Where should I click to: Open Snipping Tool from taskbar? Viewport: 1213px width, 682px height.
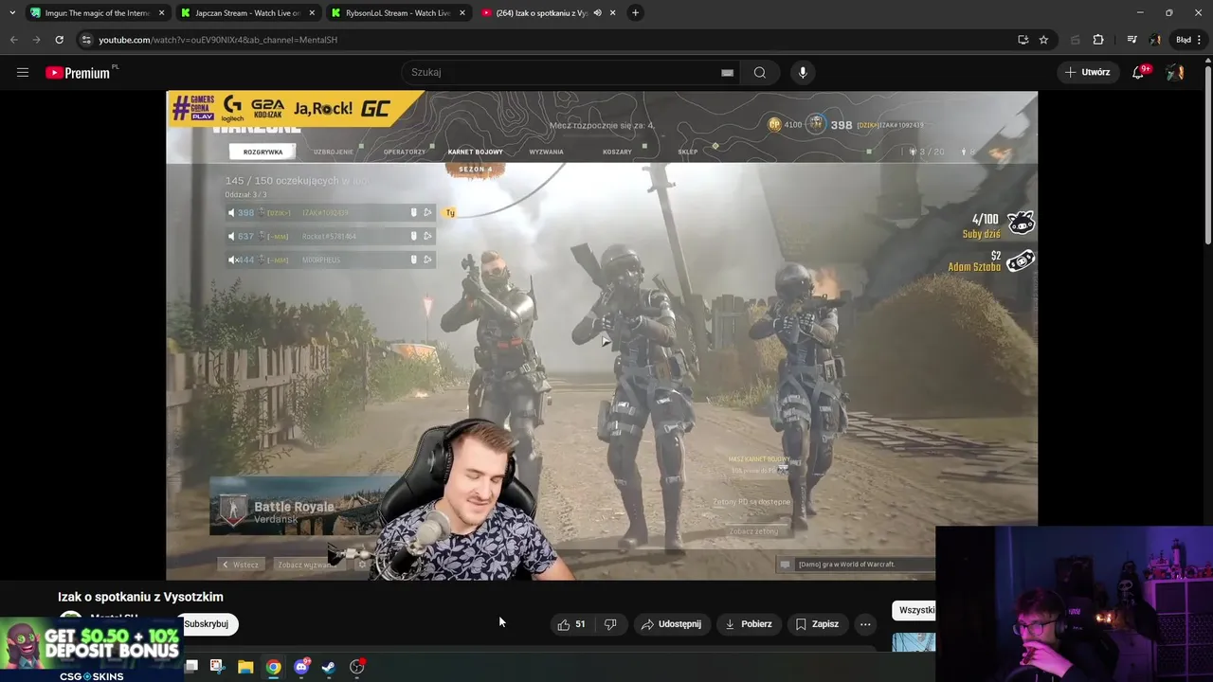coord(217,667)
